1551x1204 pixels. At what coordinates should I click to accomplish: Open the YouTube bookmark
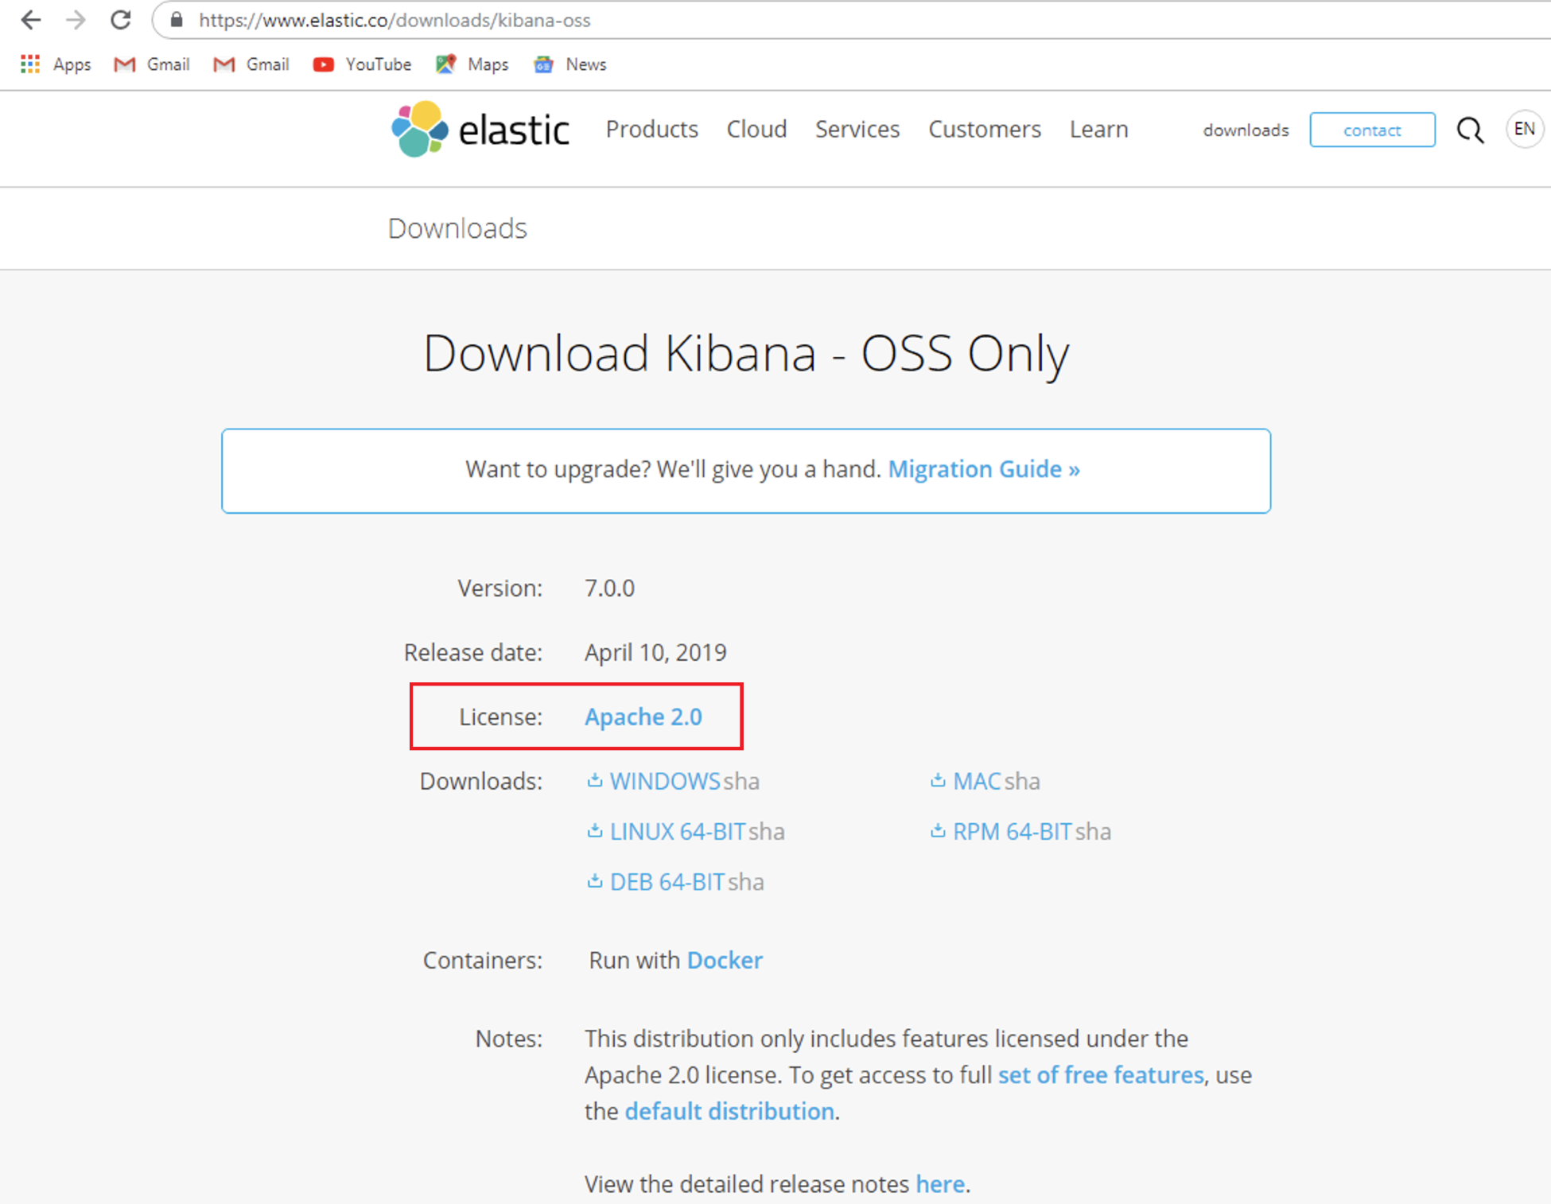click(363, 64)
